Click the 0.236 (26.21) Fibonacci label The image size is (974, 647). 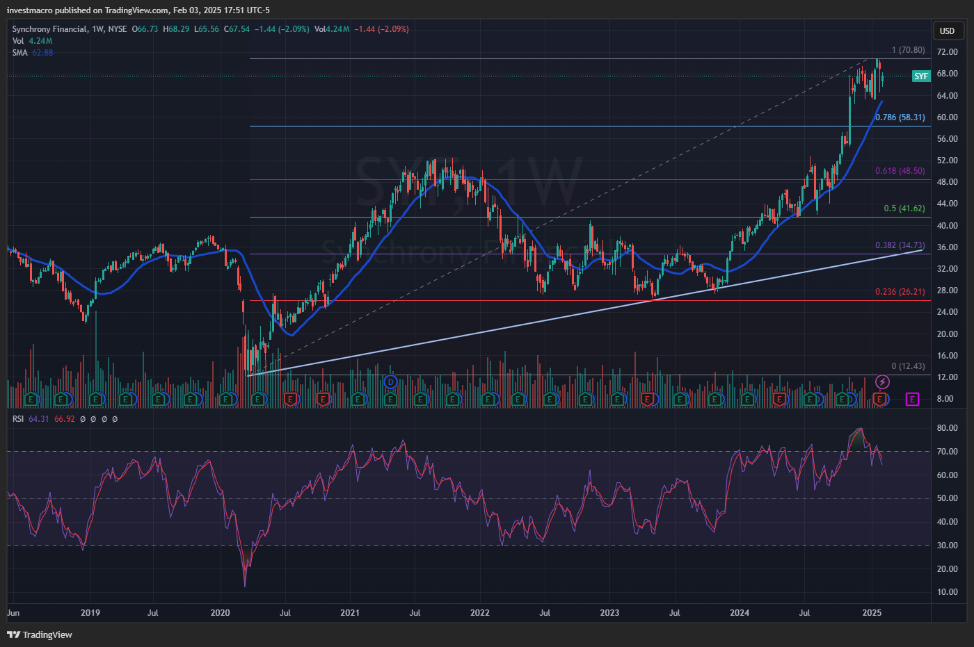pos(900,292)
